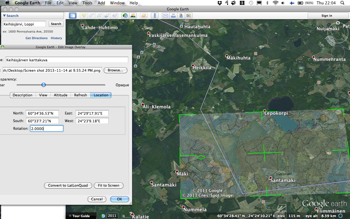Click the South latitude field
This screenshot has height=219, width=350.
click(43, 121)
